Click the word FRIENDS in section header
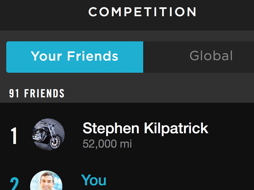The height and width of the screenshot is (190, 254). pos(44,93)
